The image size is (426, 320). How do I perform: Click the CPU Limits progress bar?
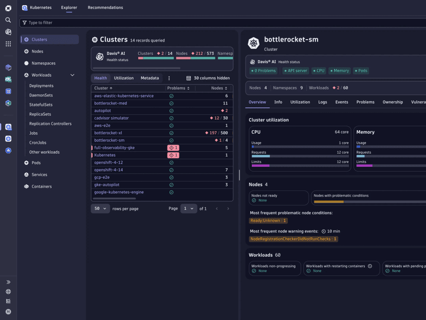(x=300, y=166)
